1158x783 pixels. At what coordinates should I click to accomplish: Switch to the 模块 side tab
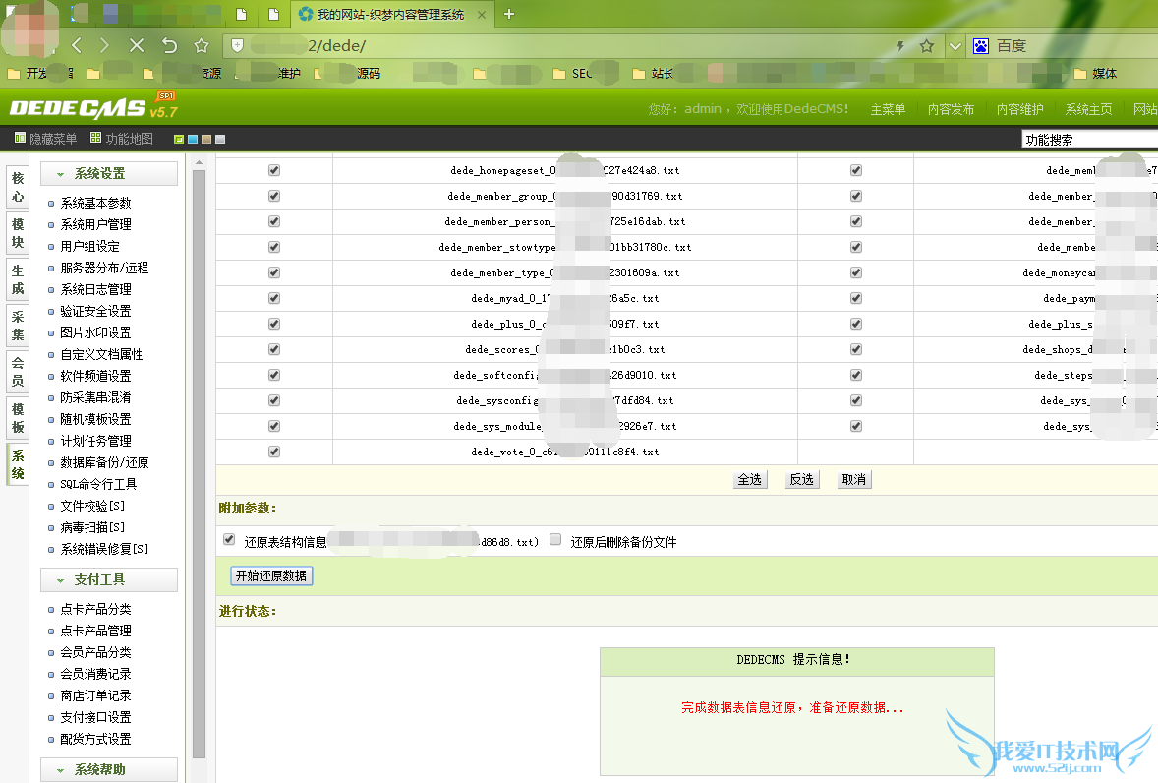tap(18, 233)
